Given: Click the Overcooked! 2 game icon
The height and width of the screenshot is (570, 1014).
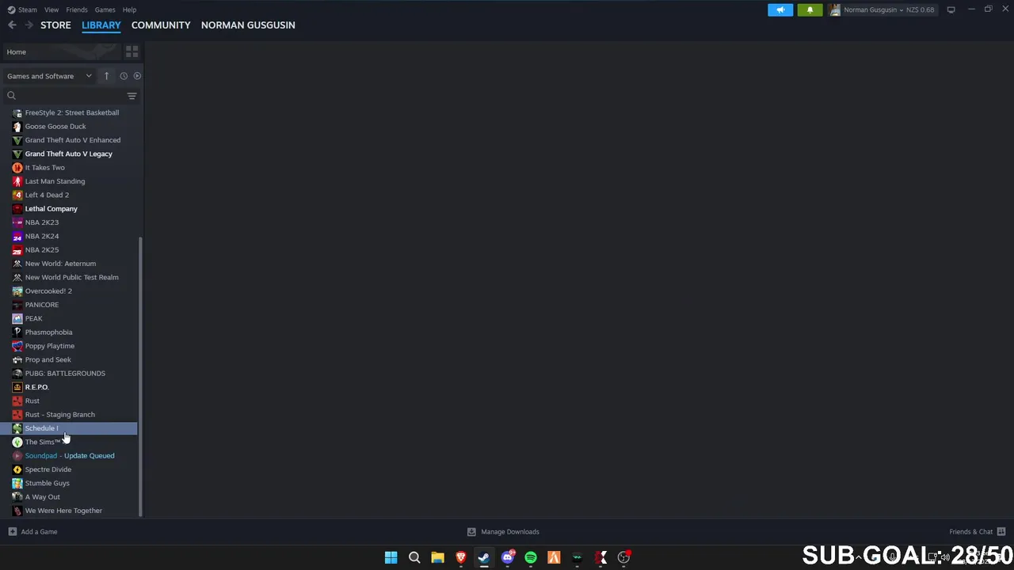Looking at the screenshot, I should click(17, 291).
